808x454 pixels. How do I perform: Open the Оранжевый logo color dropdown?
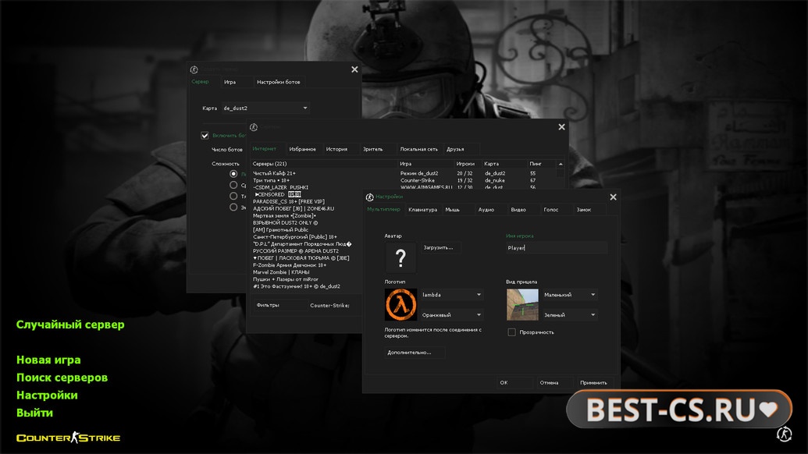click(x=451, y=314)
